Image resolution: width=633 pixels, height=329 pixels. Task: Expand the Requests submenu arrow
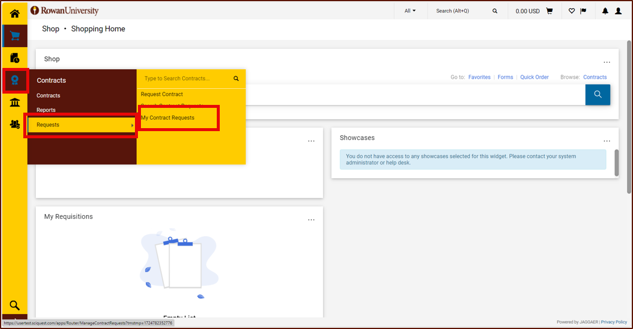coord(132,125)
